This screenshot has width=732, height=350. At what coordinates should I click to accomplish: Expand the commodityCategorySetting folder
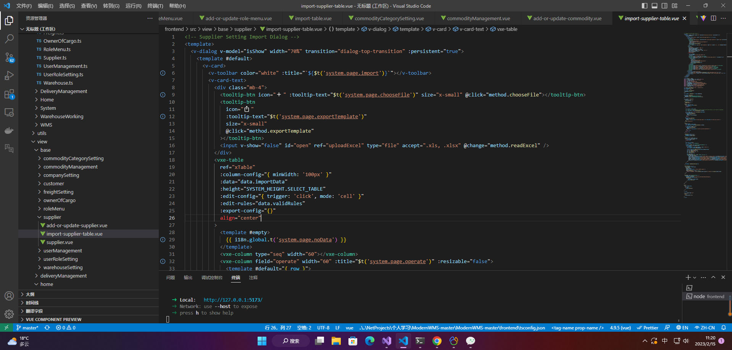[89, 159]
